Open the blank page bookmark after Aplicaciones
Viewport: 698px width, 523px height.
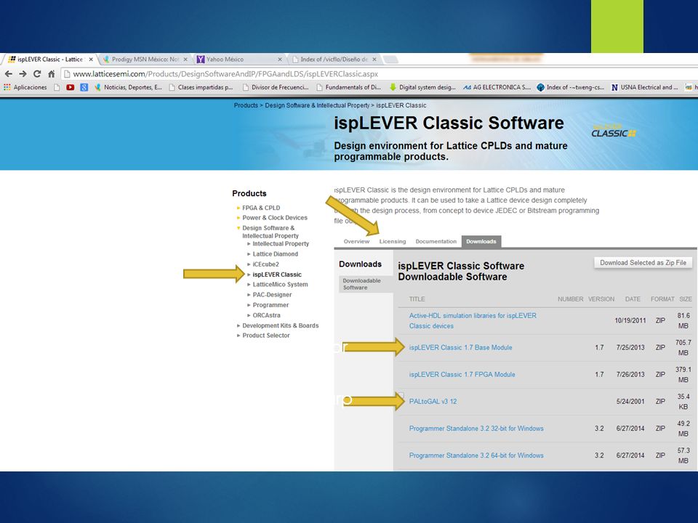tap(57, 87)
